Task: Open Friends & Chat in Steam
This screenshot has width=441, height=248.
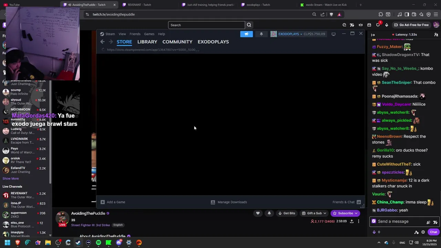Action: pyautogui.click(x=347, y=202)
